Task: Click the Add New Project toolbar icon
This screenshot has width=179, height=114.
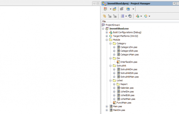Action: [x=105, y=9]
